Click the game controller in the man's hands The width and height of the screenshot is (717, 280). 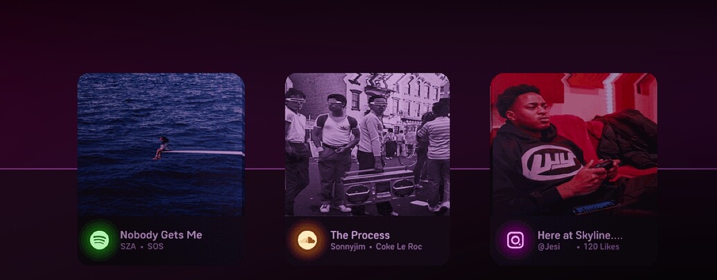tap(605, 165)
